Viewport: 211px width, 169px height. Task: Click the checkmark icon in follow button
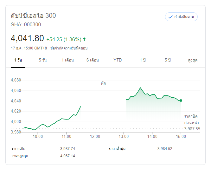pos(170,17)
